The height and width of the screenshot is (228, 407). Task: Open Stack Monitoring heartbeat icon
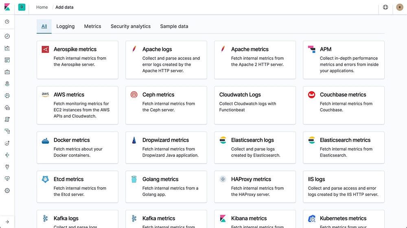pos(7,179)
